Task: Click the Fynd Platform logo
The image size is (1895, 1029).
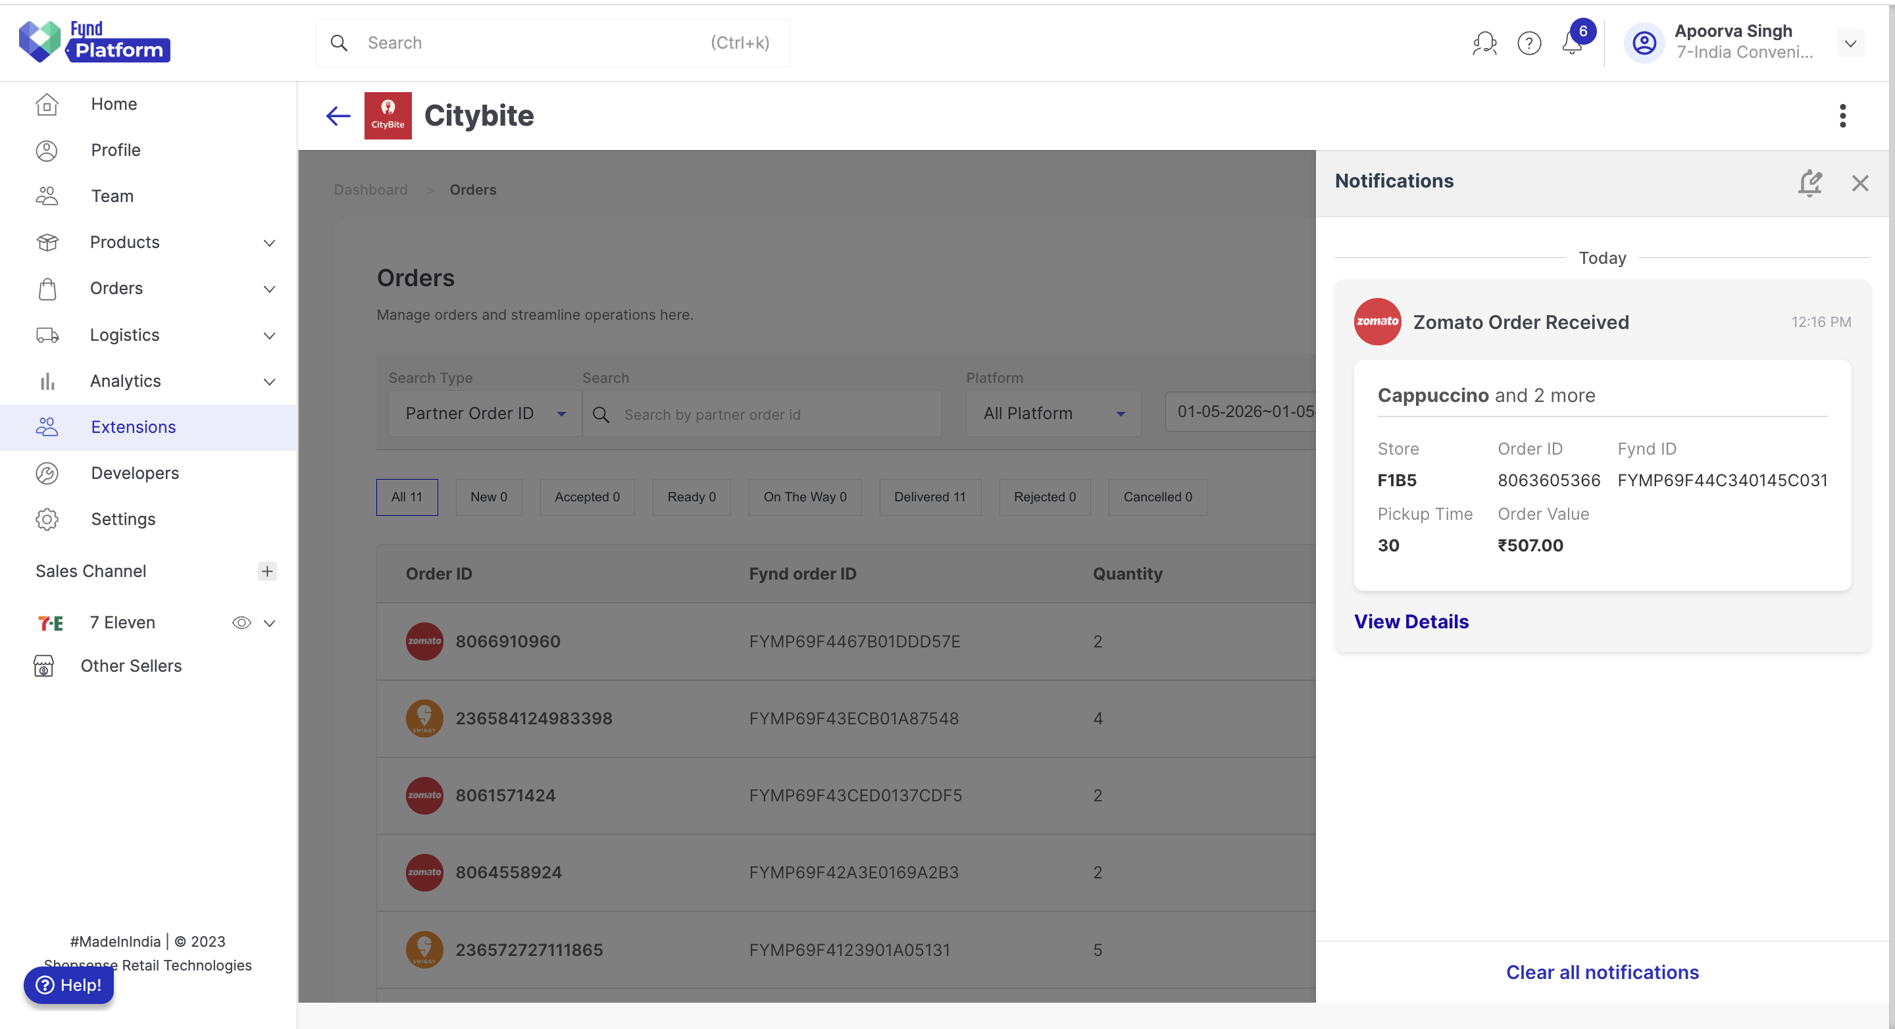Action: 94,41
